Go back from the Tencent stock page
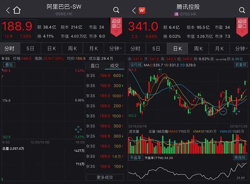The width and height of the screenshot is (250, 184). [x=134, y=11]
